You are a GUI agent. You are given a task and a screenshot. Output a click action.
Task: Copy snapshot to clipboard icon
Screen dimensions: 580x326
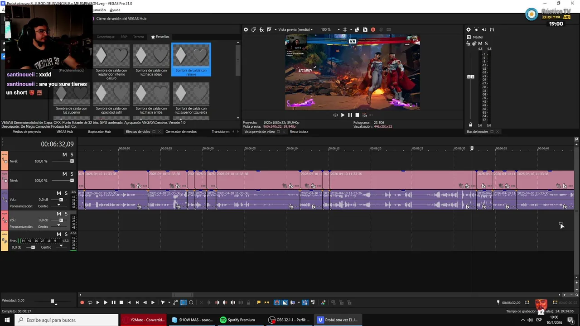pos(357,29)
